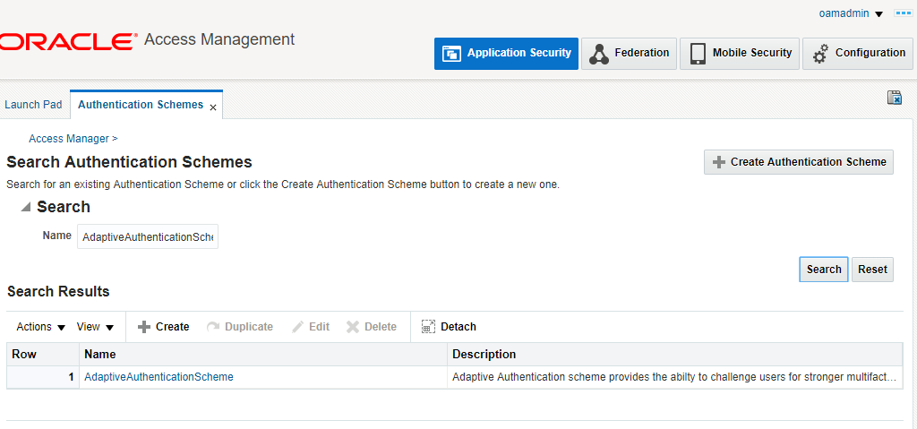Click the Create Authentication Scheme button
Image resolution: width=917 pixels, height=429 pixels.
click(798, 162)
